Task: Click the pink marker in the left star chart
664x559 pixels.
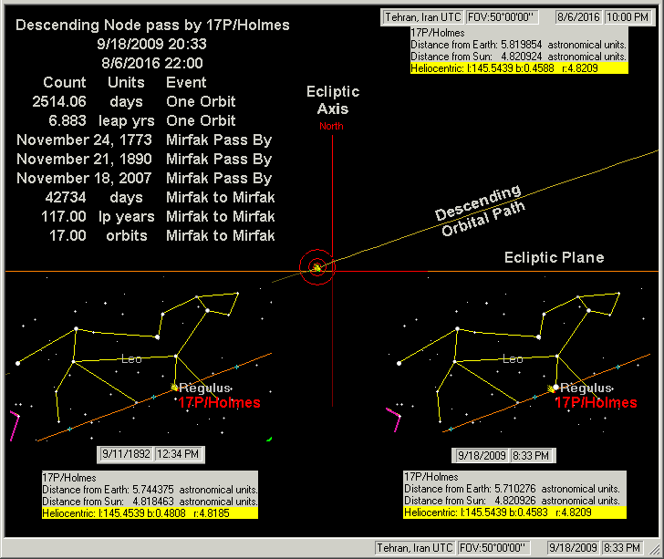Action: point(16,425)
